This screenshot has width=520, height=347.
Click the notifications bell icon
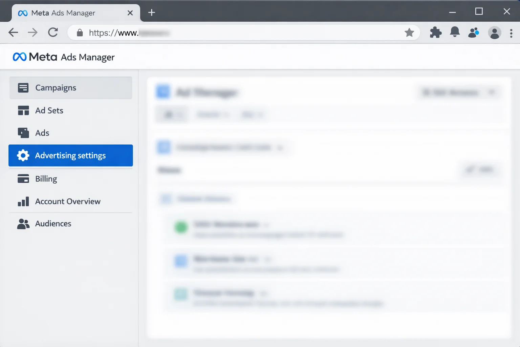[x=455, y=33]
